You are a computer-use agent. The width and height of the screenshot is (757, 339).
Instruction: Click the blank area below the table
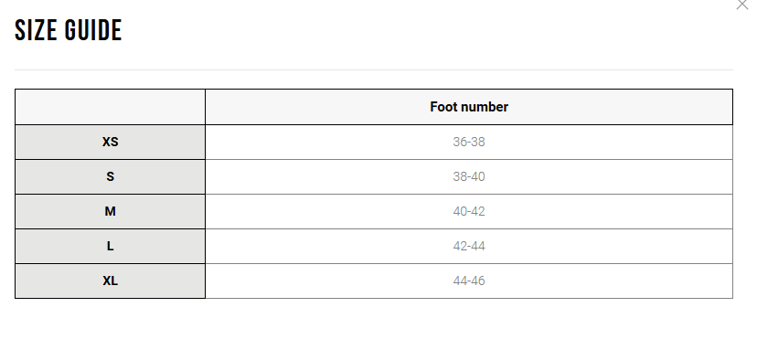point(374,319)
